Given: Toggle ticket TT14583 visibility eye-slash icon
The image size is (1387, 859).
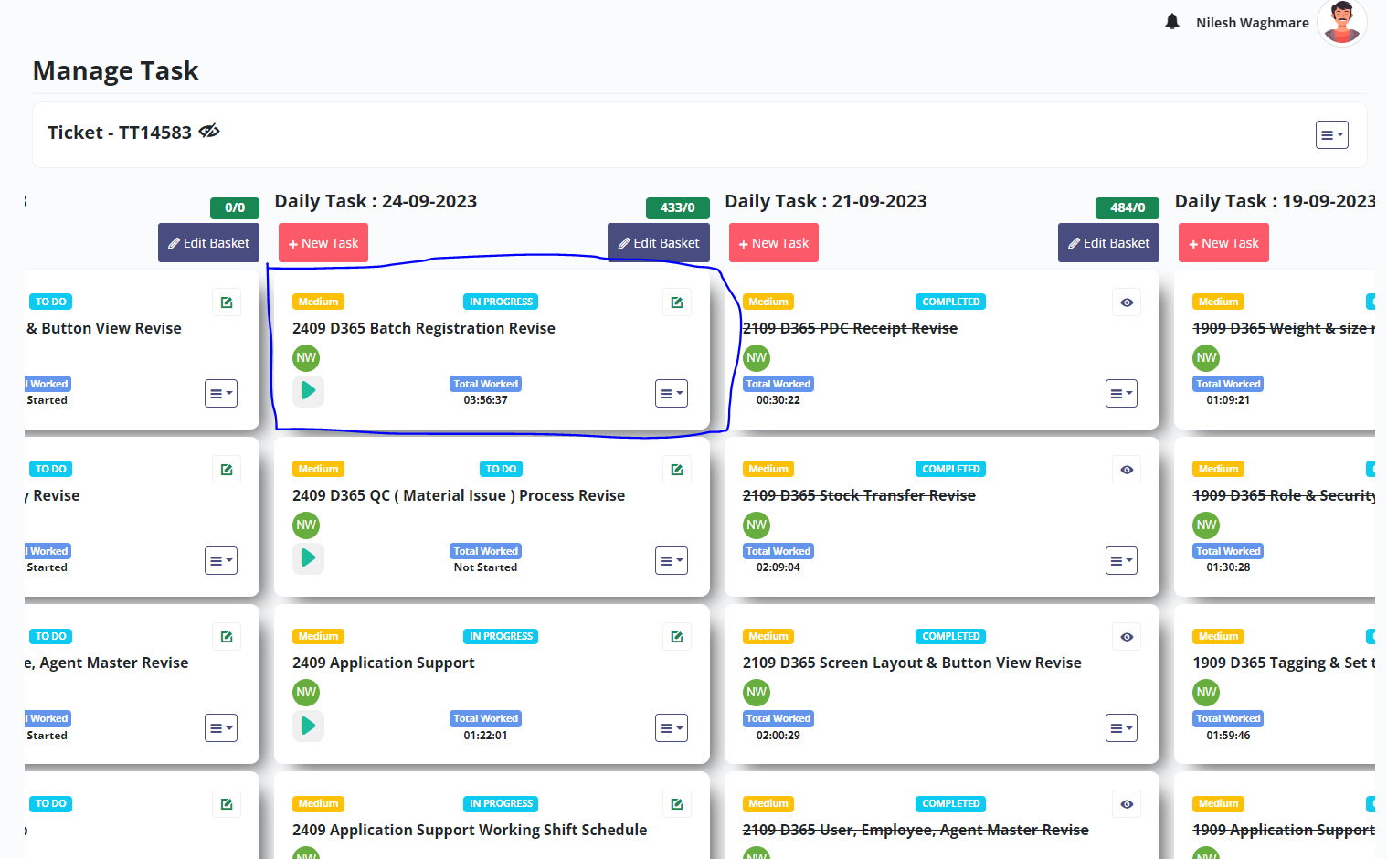Looking at the screenshot, I should (209, 132).
